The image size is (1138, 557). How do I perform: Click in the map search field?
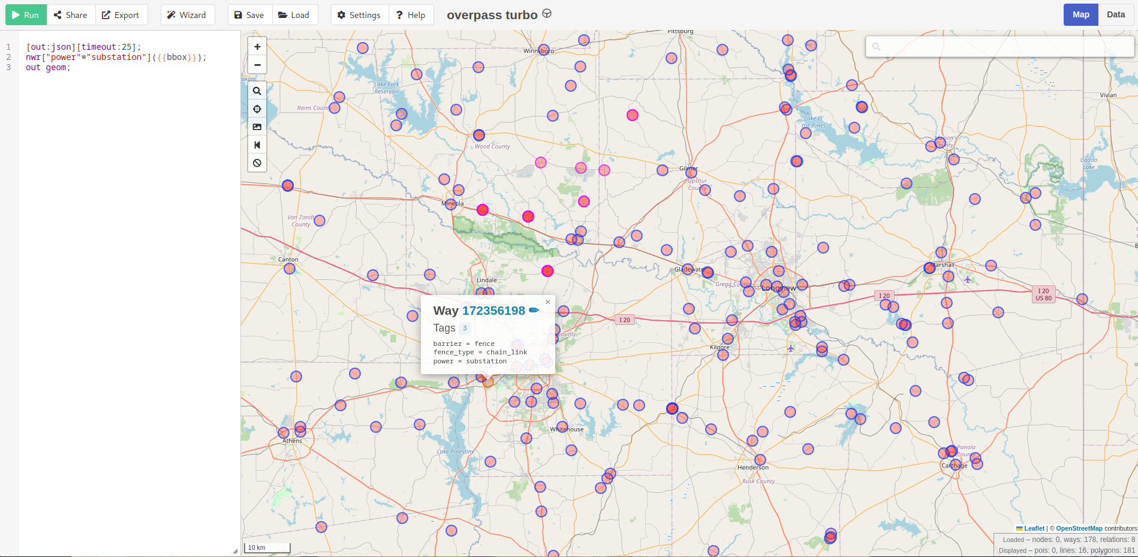(x=999, y=46)
